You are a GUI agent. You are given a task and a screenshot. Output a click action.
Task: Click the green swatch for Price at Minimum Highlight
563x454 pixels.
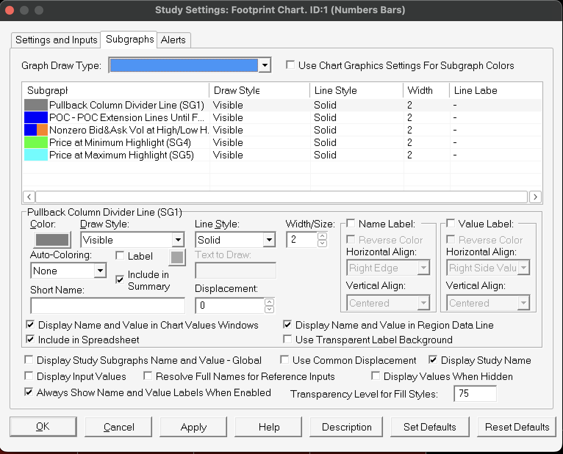(36, 143)
